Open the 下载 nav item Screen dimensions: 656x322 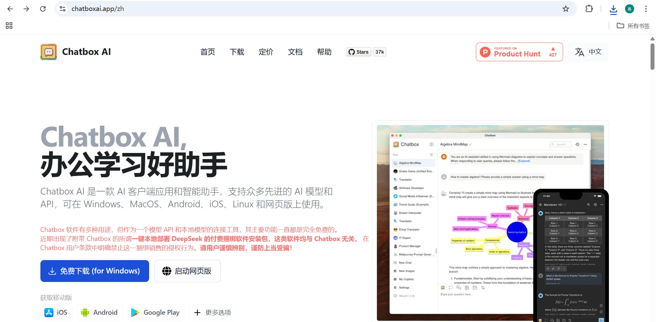tap(237, 52)
